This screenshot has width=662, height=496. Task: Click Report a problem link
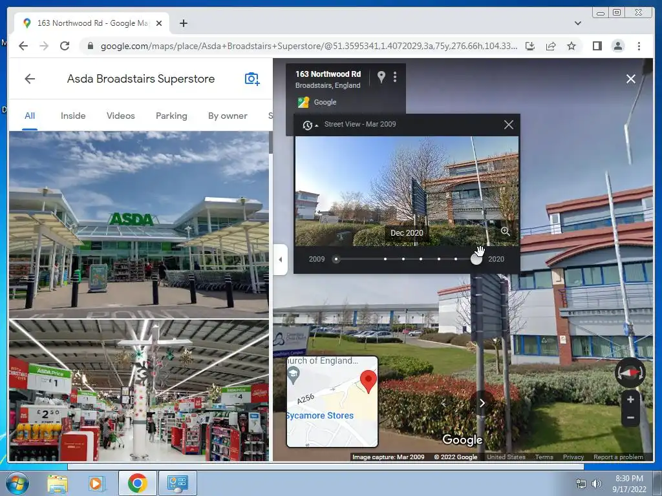(x=618, y=457)
